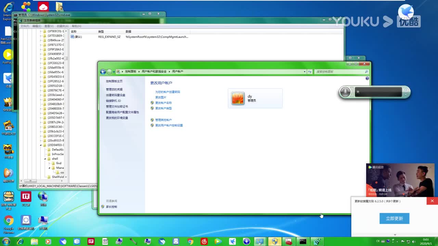Image resolution: width=438 pixels, height=246 pixels.
Task: Click the help question mark in User Accounts window
Action: (367, 79)
